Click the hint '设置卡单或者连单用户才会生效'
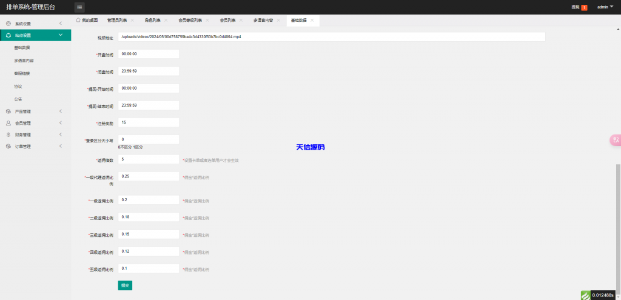621x300 pixels. pos(210,161)
